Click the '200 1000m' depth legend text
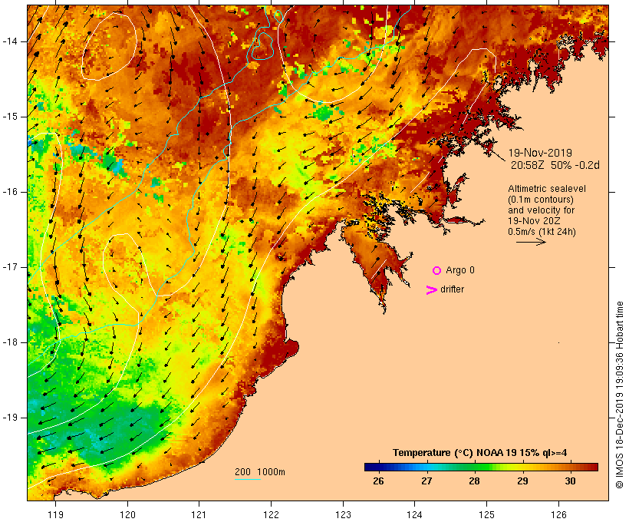Image resolution: width=629 pixels, height=522 pixels. [260, 472]
